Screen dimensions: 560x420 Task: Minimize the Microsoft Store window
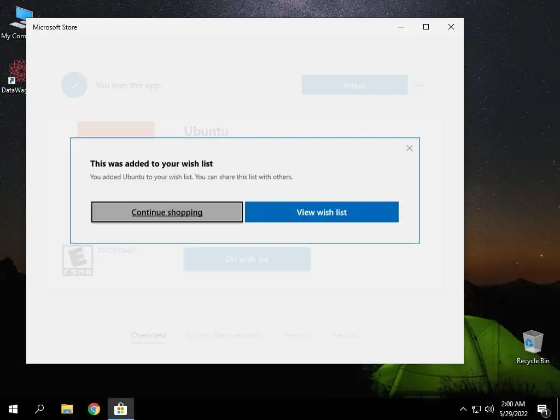[x=401, y=27]
